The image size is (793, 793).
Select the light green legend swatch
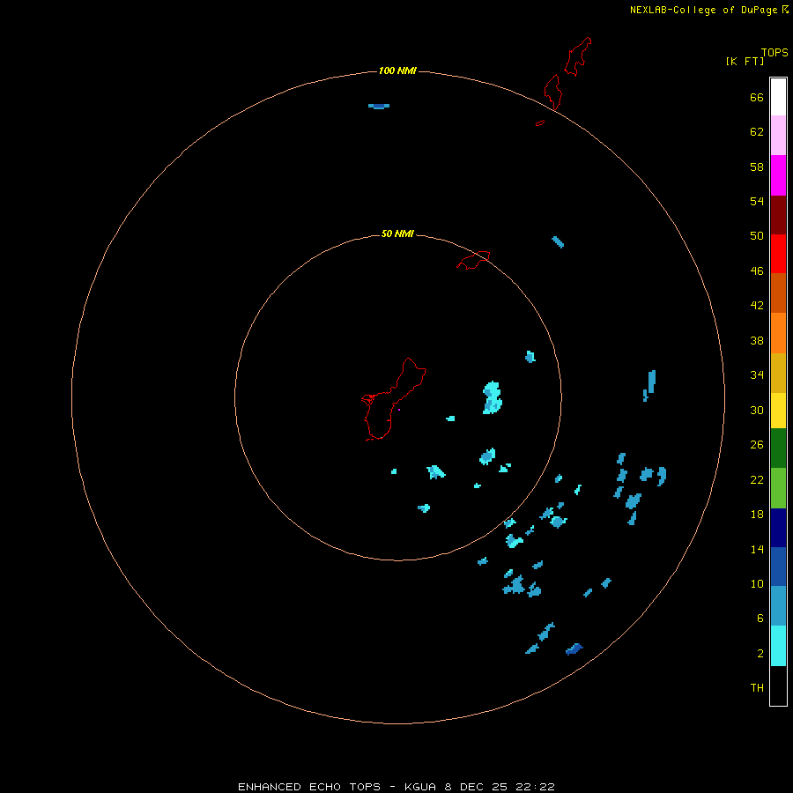(778, 488)
